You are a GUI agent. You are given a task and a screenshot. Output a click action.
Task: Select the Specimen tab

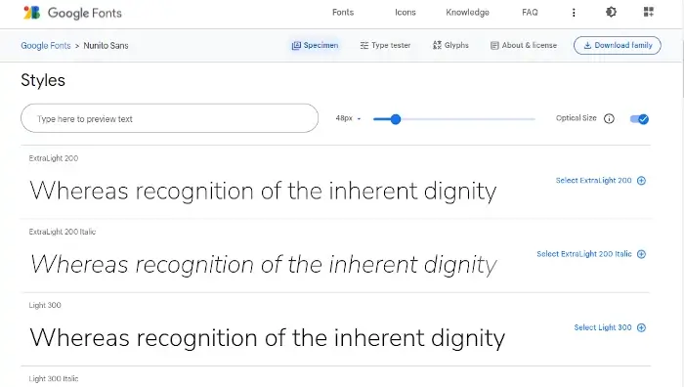click(x=315, y=45)
